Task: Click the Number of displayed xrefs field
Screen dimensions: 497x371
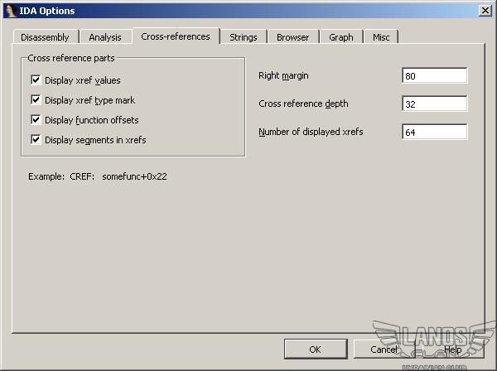Action: pyautogui.click(x=434, y=132)
